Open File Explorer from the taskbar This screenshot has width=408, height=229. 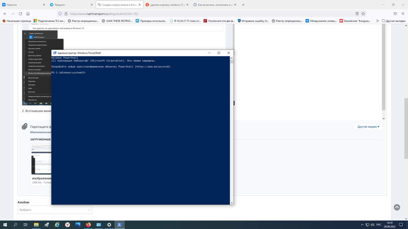coord(36,225)
